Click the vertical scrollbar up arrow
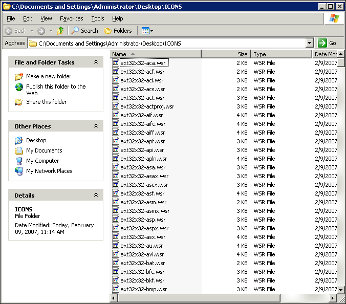346x304 pixels. click(x=341, y=54)
